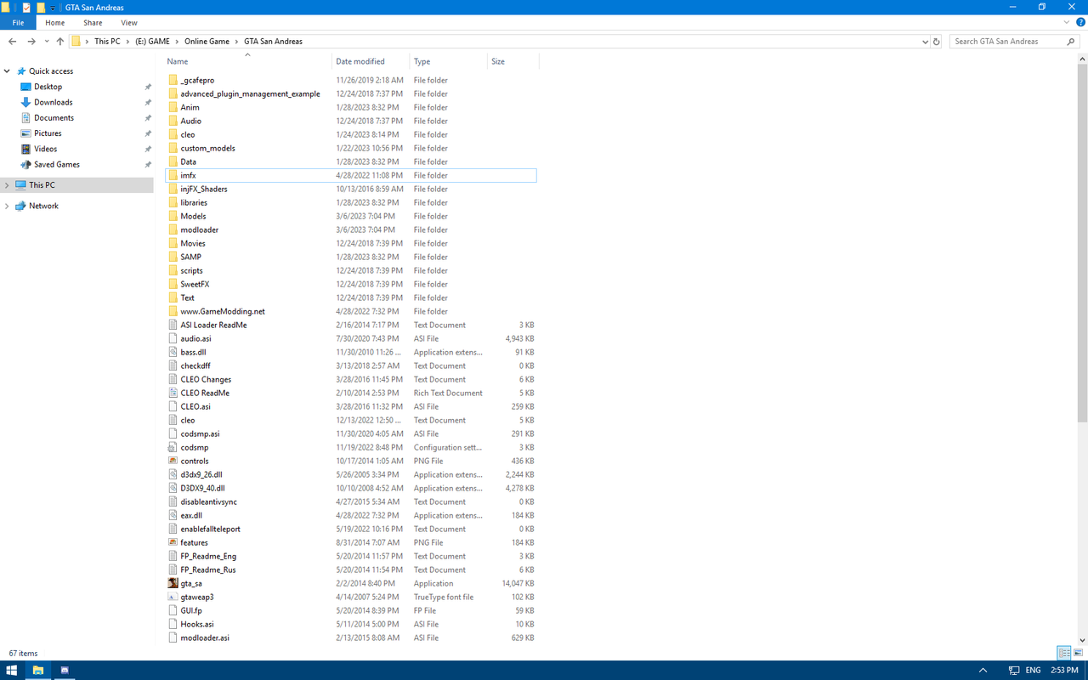The image size is (1088, 680).
Task: Select the controls PNG file icon
Action: point(173,461)
